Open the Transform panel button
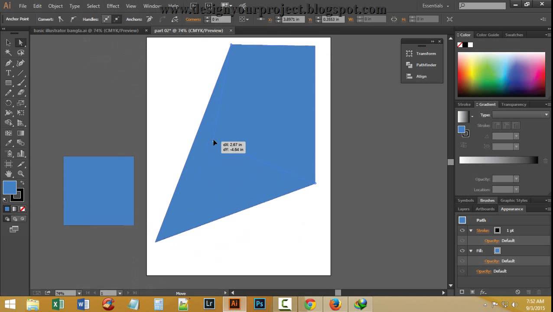 click(422, 53)
